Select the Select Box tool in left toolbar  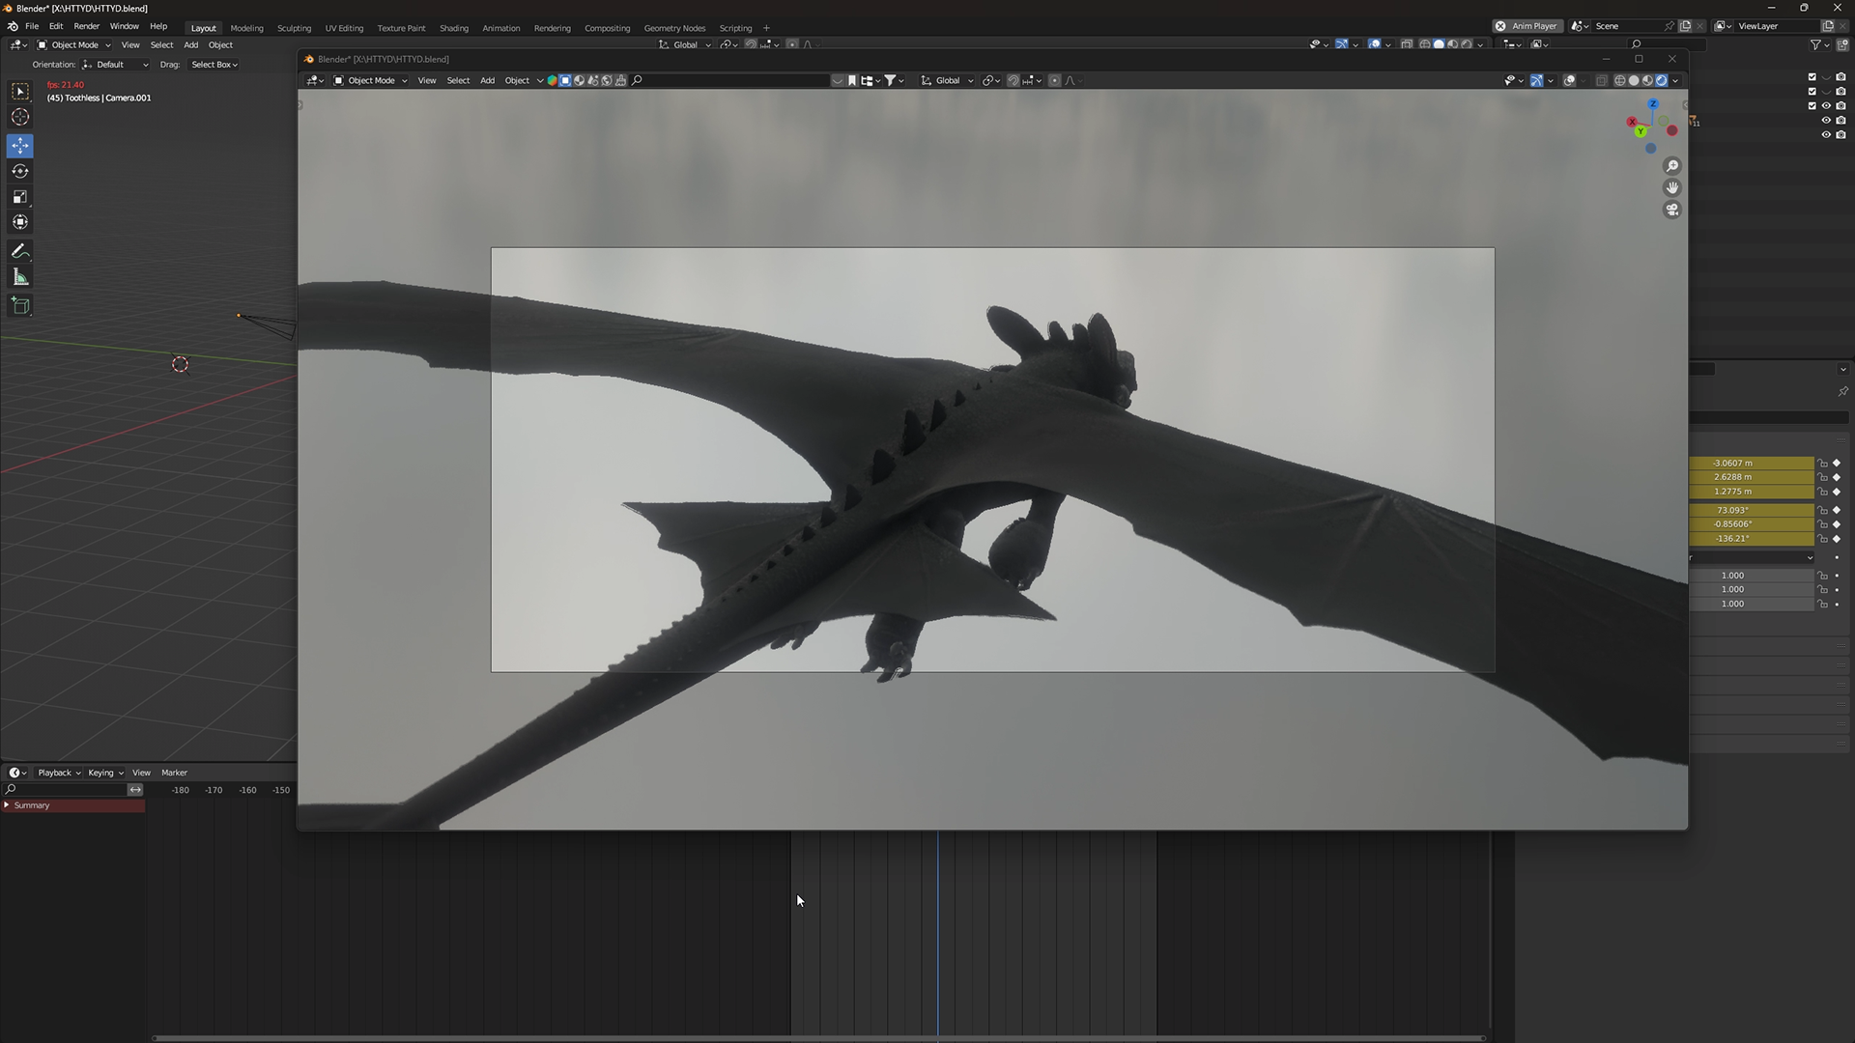click(20, 91)
